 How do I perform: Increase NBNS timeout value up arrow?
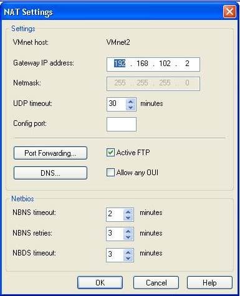tap(128, 212)
